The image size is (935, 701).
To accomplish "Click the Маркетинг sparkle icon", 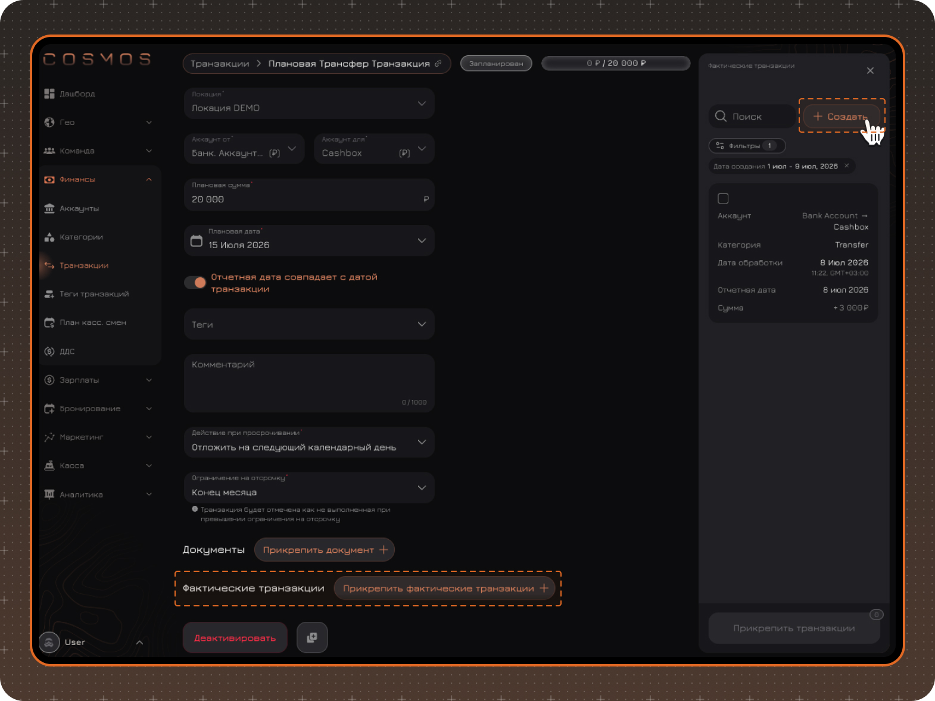I will click(49, 437).
